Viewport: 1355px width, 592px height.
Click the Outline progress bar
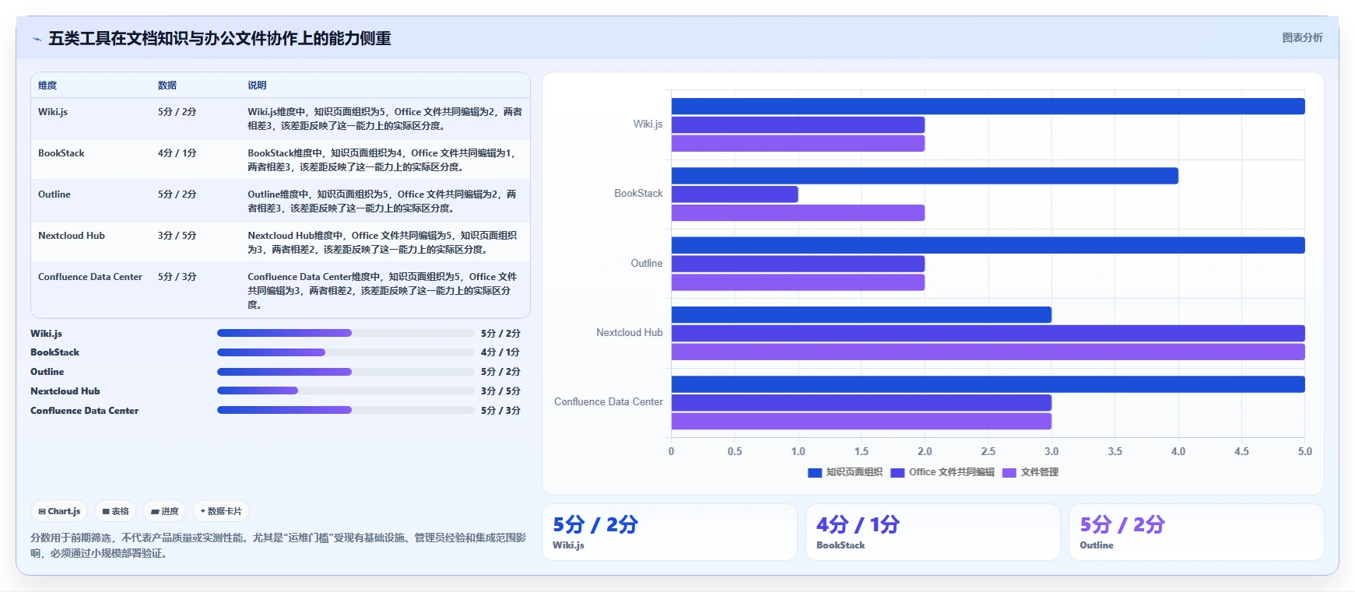[x=346, y=372]
